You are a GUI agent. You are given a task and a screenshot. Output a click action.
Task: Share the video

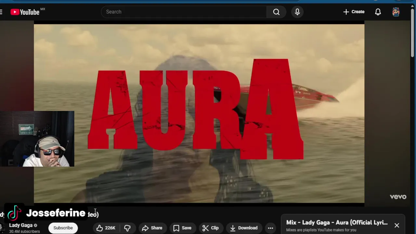tap(152, 228)
